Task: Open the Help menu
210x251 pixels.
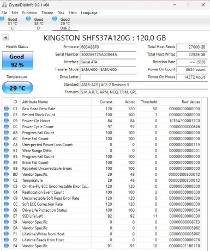Action: coord(73,13)
